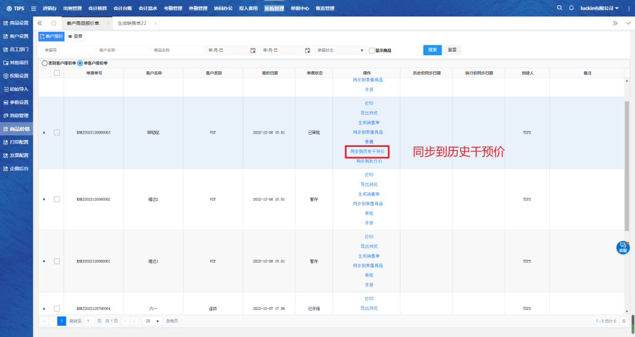This screenshot has height=337, width=635.
Task: Open the notification bell
Action: pos(571,8)
